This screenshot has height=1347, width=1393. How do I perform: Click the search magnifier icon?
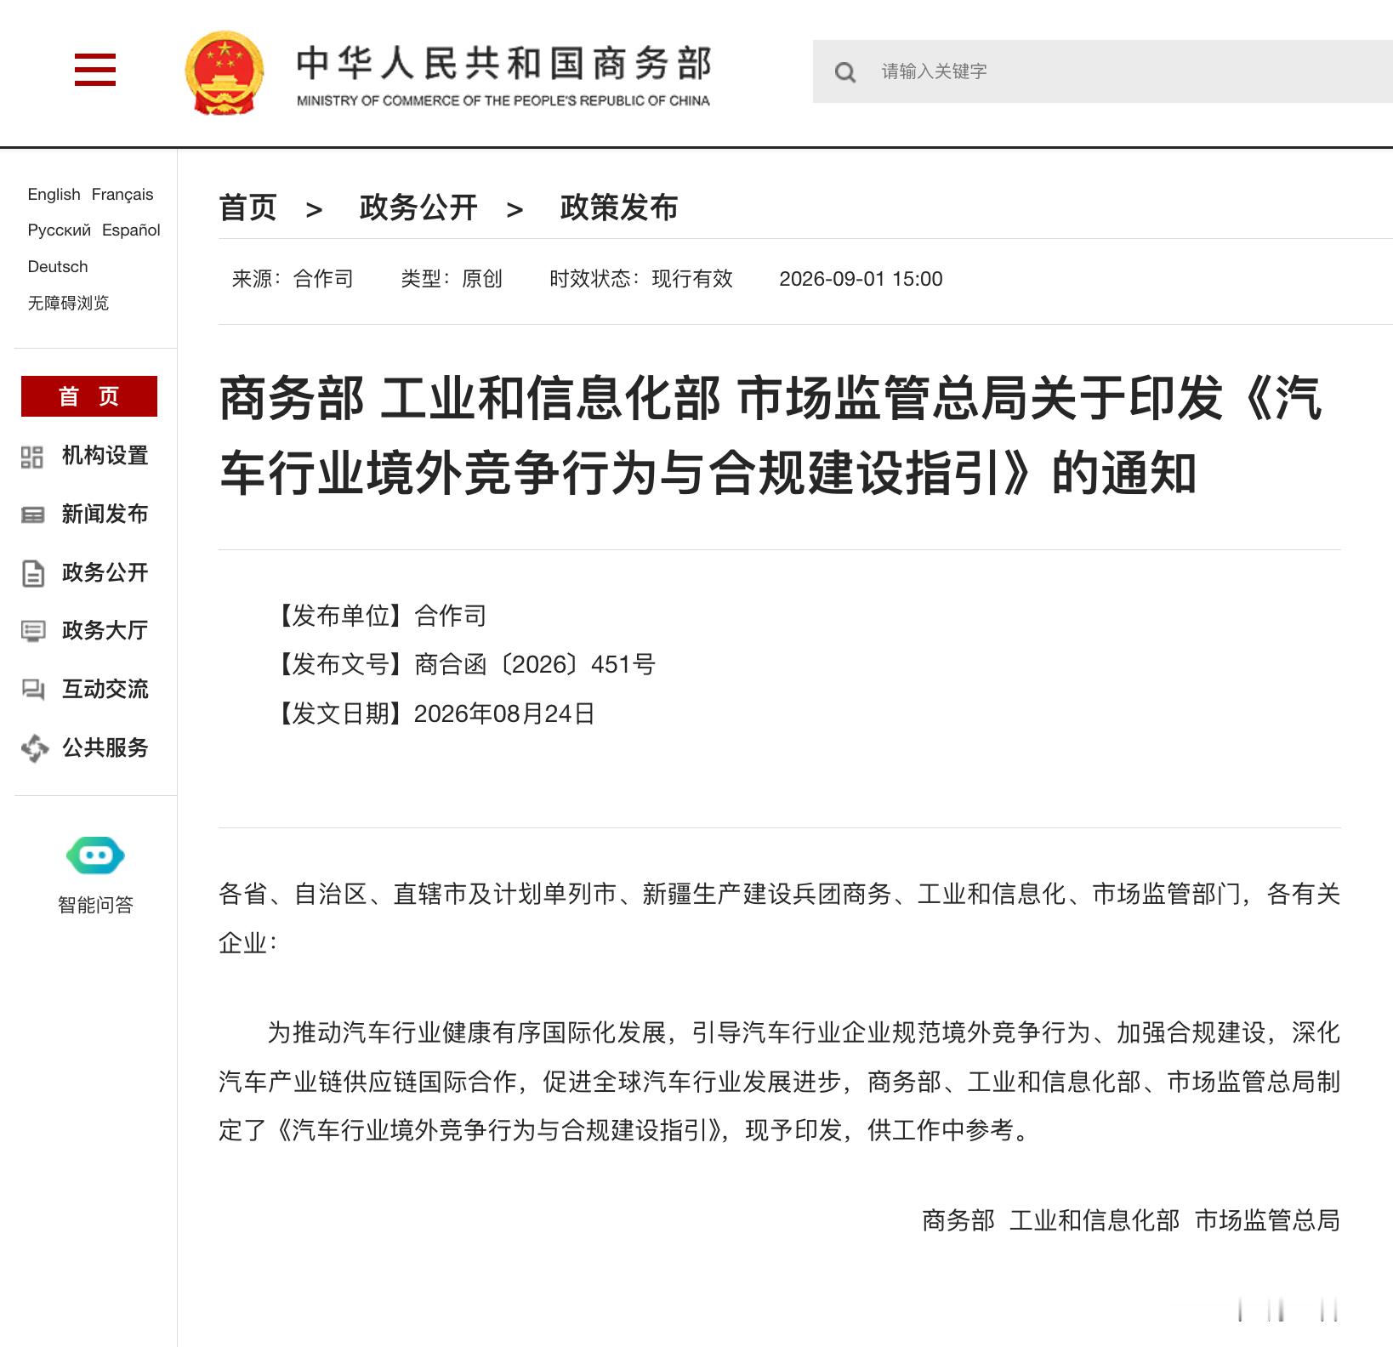tap(844, 72)
